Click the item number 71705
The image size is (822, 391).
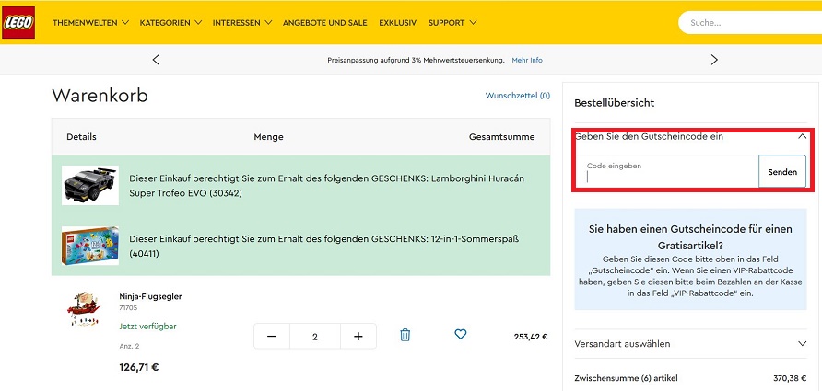coord(128,308)
